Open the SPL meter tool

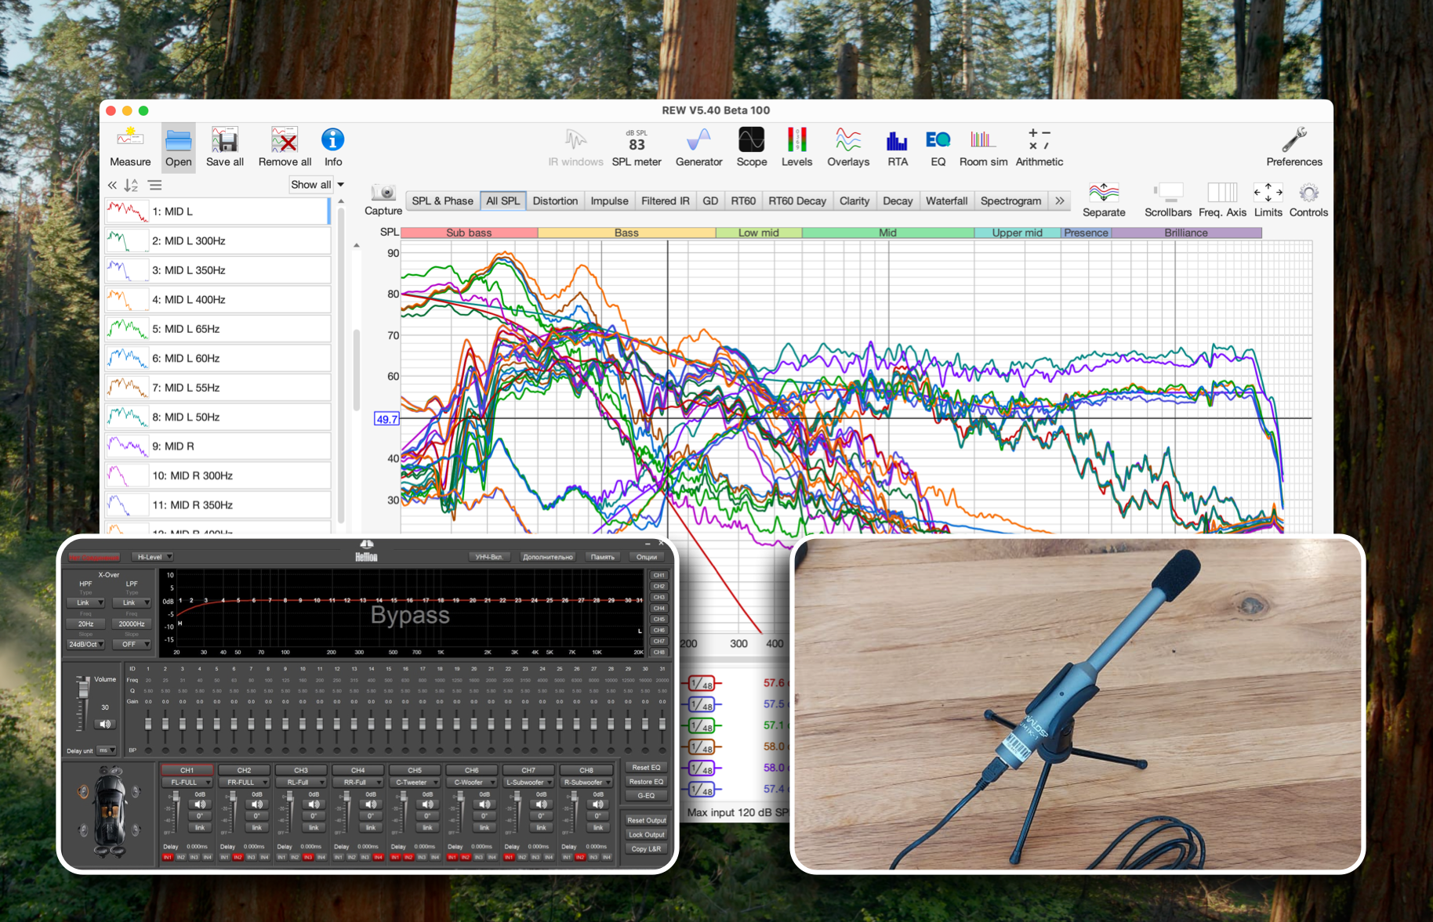click(636, 146)
